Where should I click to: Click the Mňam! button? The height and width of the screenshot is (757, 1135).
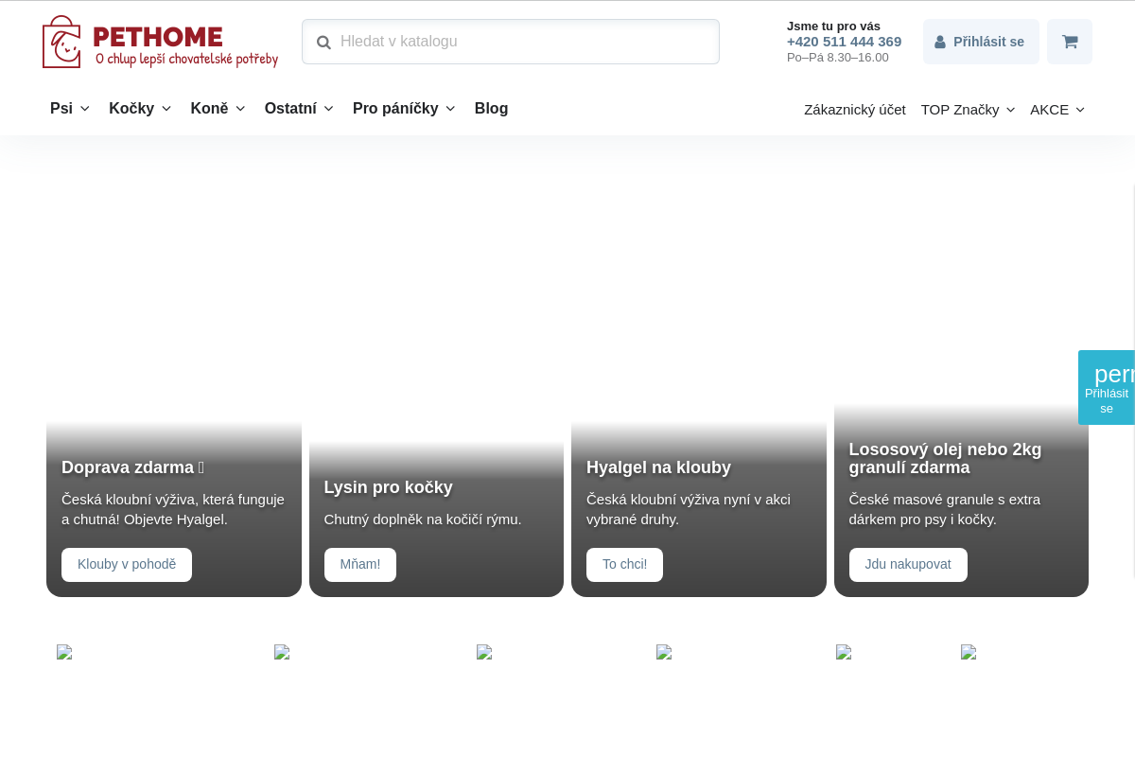[x=360, y=565]
